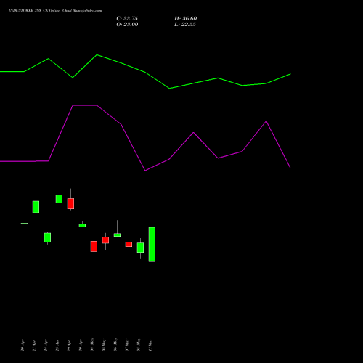
Task: Select the green 08 May candlestick
Action: (140, 248)
